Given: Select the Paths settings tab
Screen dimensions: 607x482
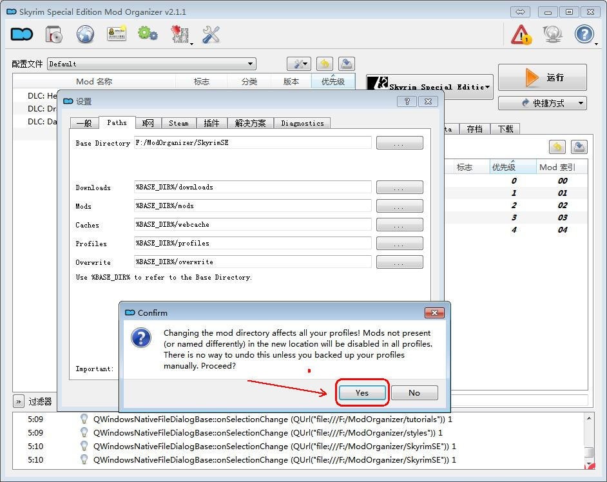Looking at the screenshot, I should [x=117, y=122].
